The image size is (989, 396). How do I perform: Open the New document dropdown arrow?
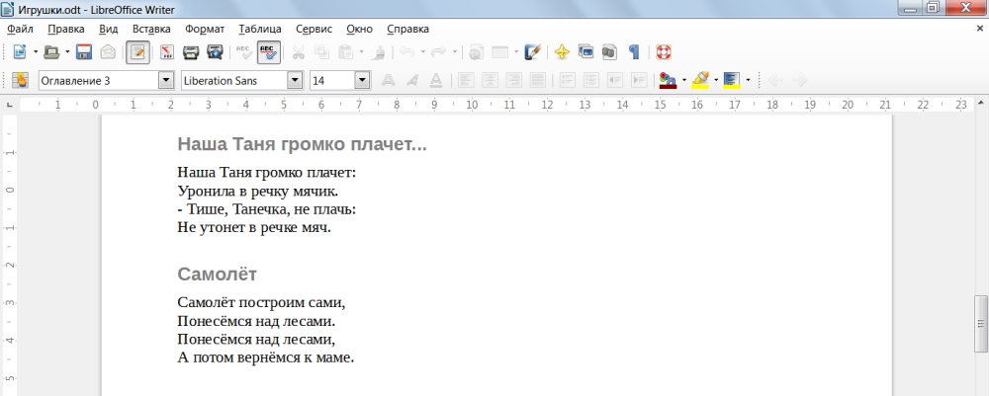point(36,52)
